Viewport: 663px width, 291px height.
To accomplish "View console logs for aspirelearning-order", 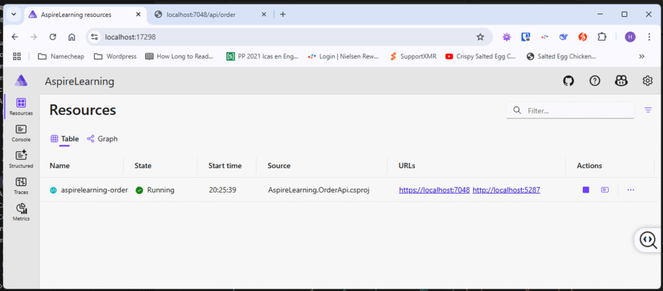I will (x=605, y=190).
